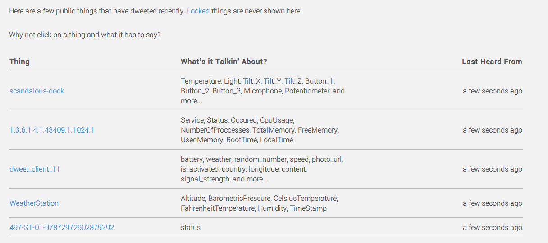
Task: Click the Thing column header
Action: point(20,62)
